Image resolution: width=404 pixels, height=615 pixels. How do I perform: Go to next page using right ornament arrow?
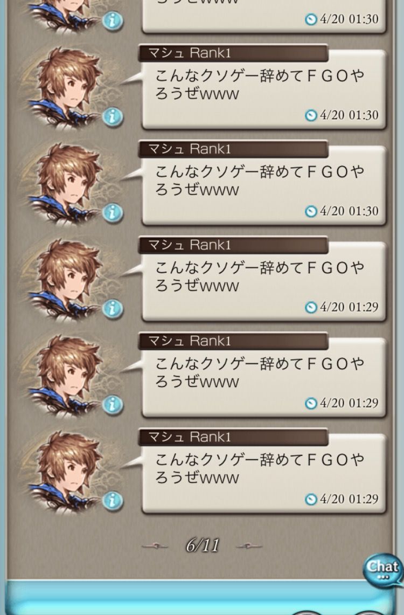[x=249, y=545]
